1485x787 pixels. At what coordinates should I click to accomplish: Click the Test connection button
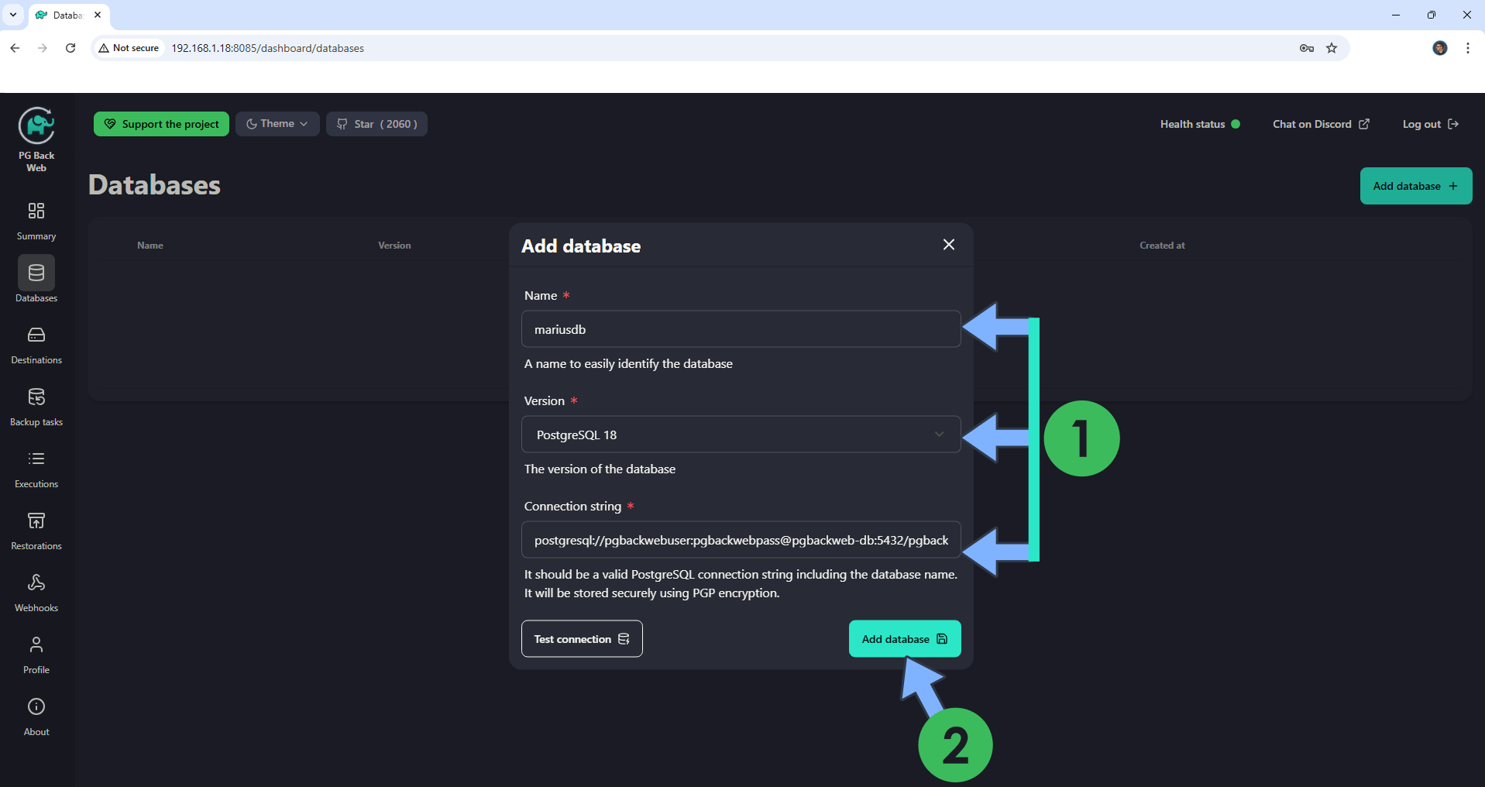[581, 639]
